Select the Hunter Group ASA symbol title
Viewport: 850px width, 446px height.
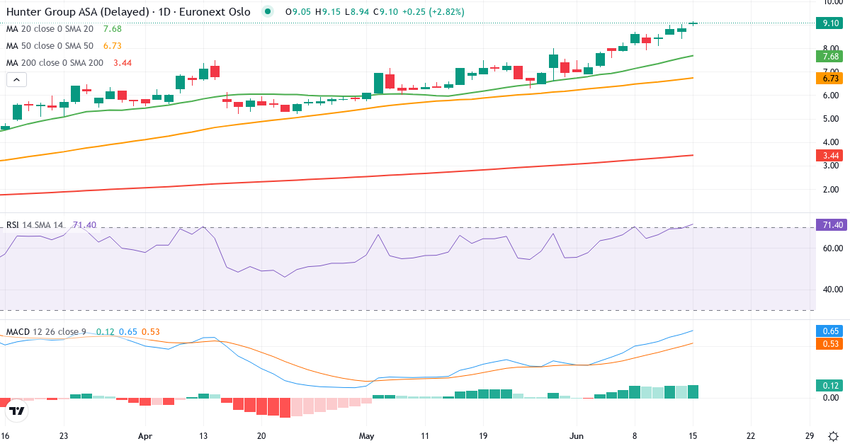coord(128,12)
